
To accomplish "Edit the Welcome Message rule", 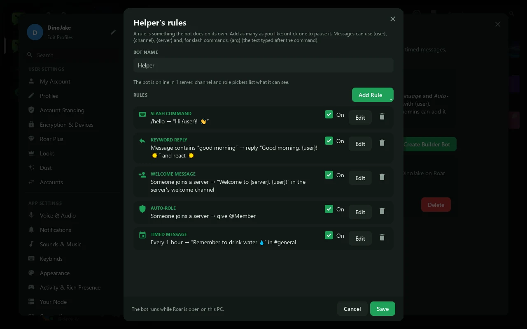I will (360, 178).
